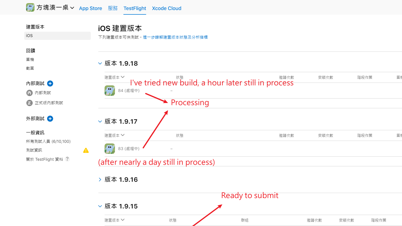Click the iOS 建置版本 page title
This screenshot has height=226, width=402.
(120, 28)
